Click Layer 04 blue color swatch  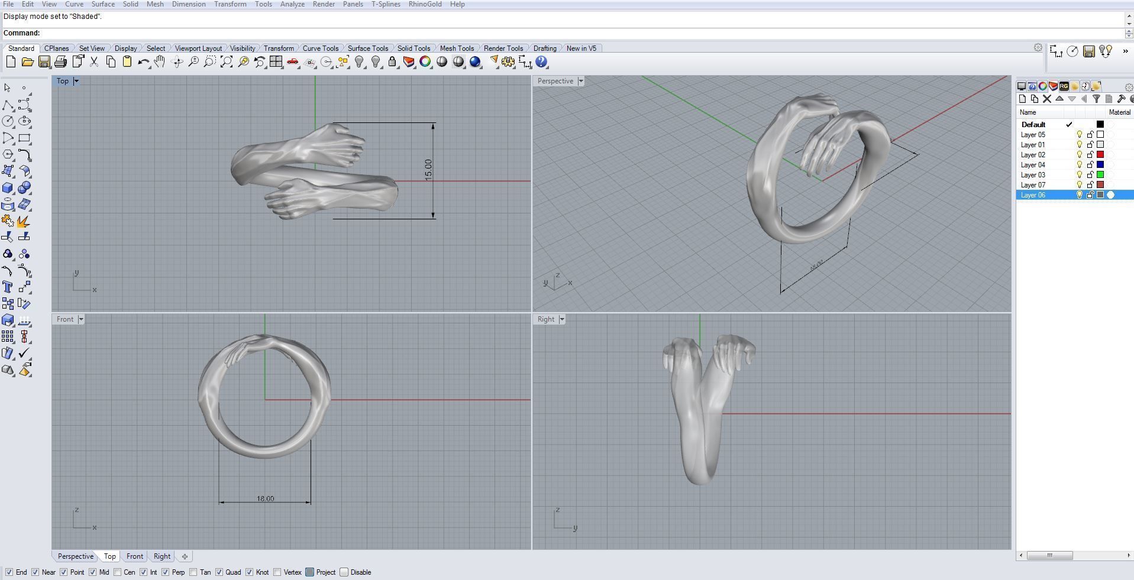tap(1100, 165)
